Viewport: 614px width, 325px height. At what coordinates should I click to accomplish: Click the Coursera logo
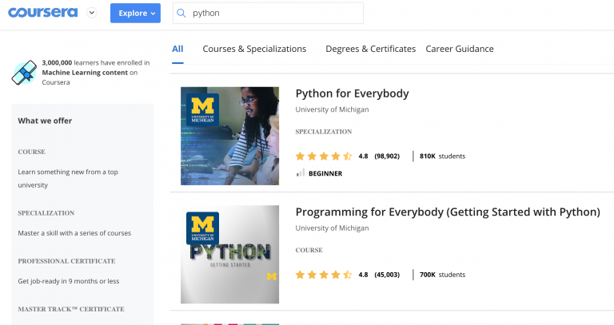(42, 13)
